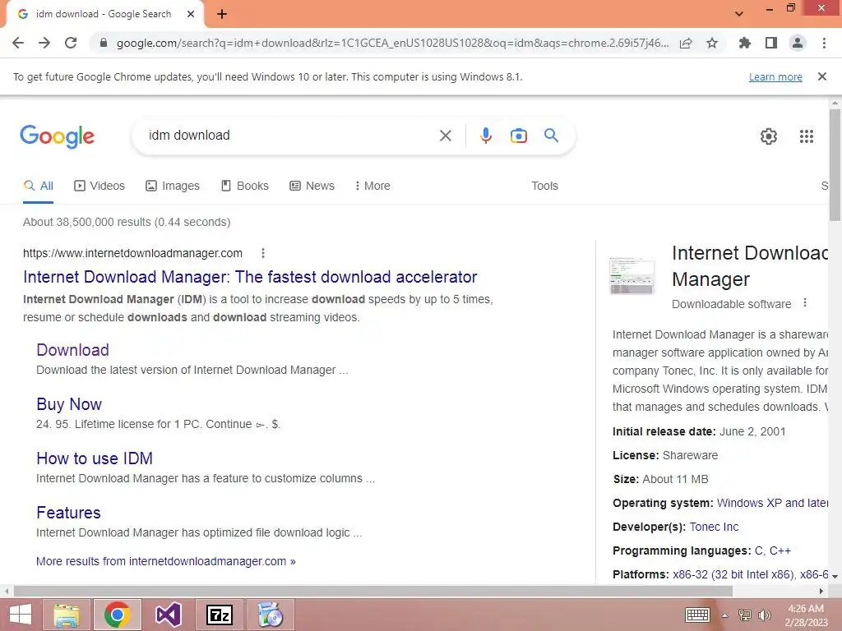Submit search with the magnifier button
Screen dimensions: 842x631
pos(552,136)
